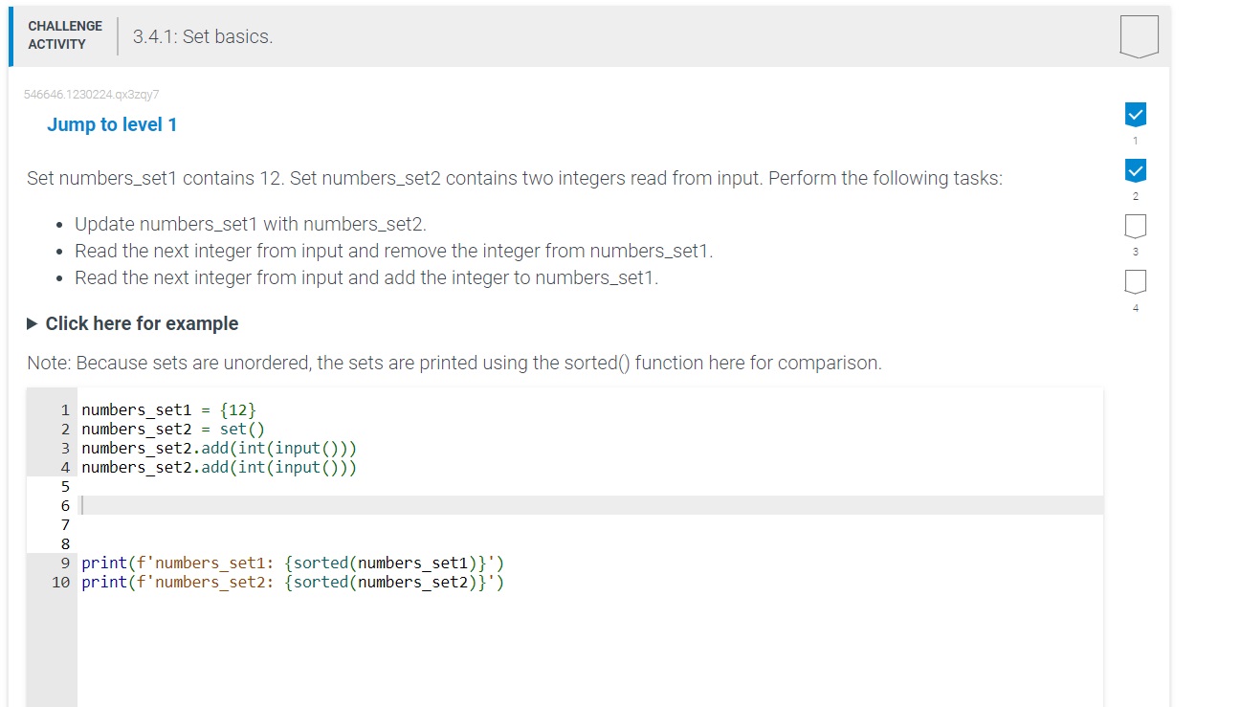Click the code line numbers_set1 = {12}
This screenshot has width=1240, height=707.
tap(168, 409)
